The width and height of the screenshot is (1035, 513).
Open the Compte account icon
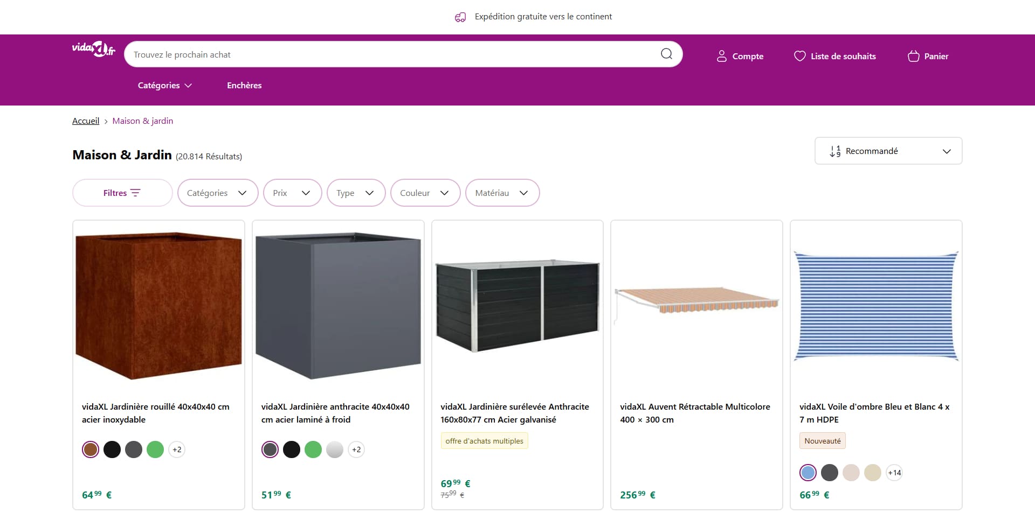(721, 56)
